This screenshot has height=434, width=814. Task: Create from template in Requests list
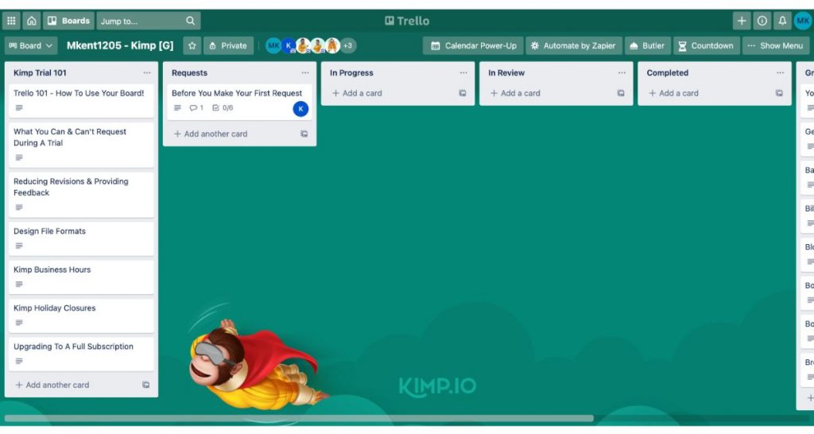pyautogui.click(x=304, y=134)
